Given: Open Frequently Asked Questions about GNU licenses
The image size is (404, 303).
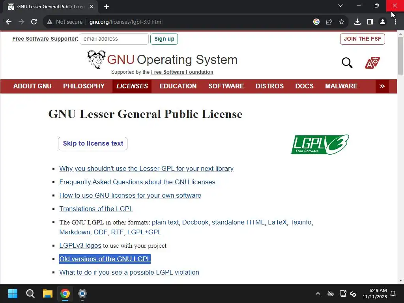Looking at the screenshot, I should point(137,182).
